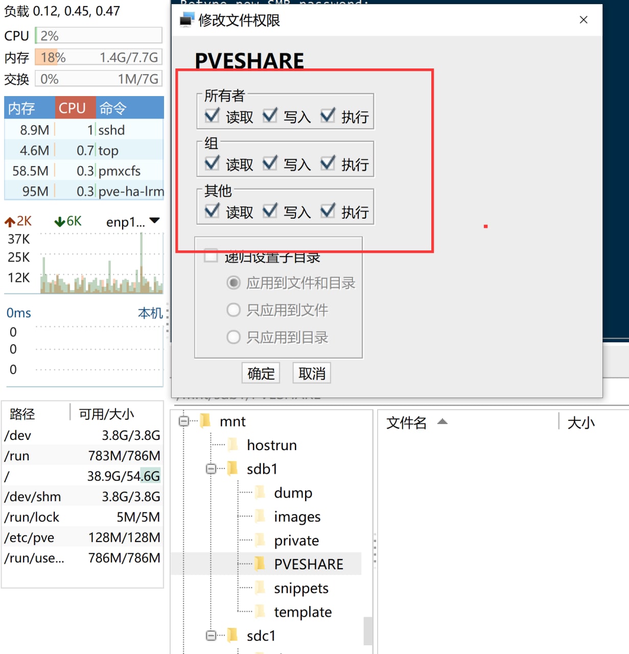Click the 取消 cancel button
Viewport: 629px width, 654px height.
(312, 373)
